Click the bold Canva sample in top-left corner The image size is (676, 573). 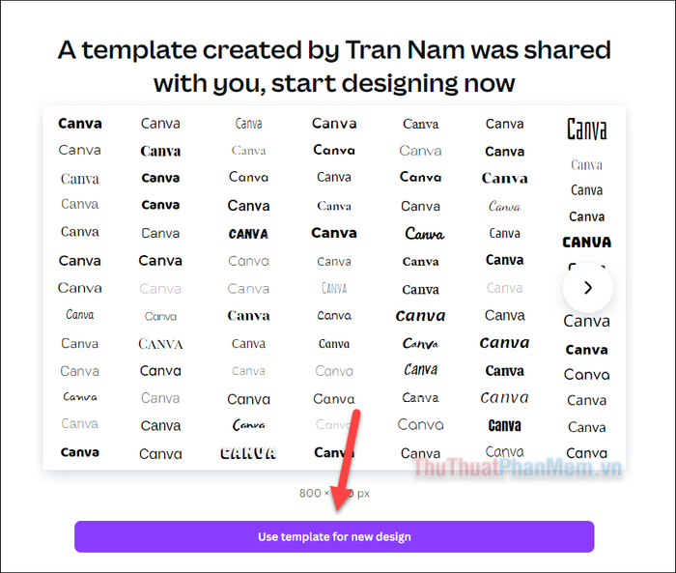pos(80,124)
